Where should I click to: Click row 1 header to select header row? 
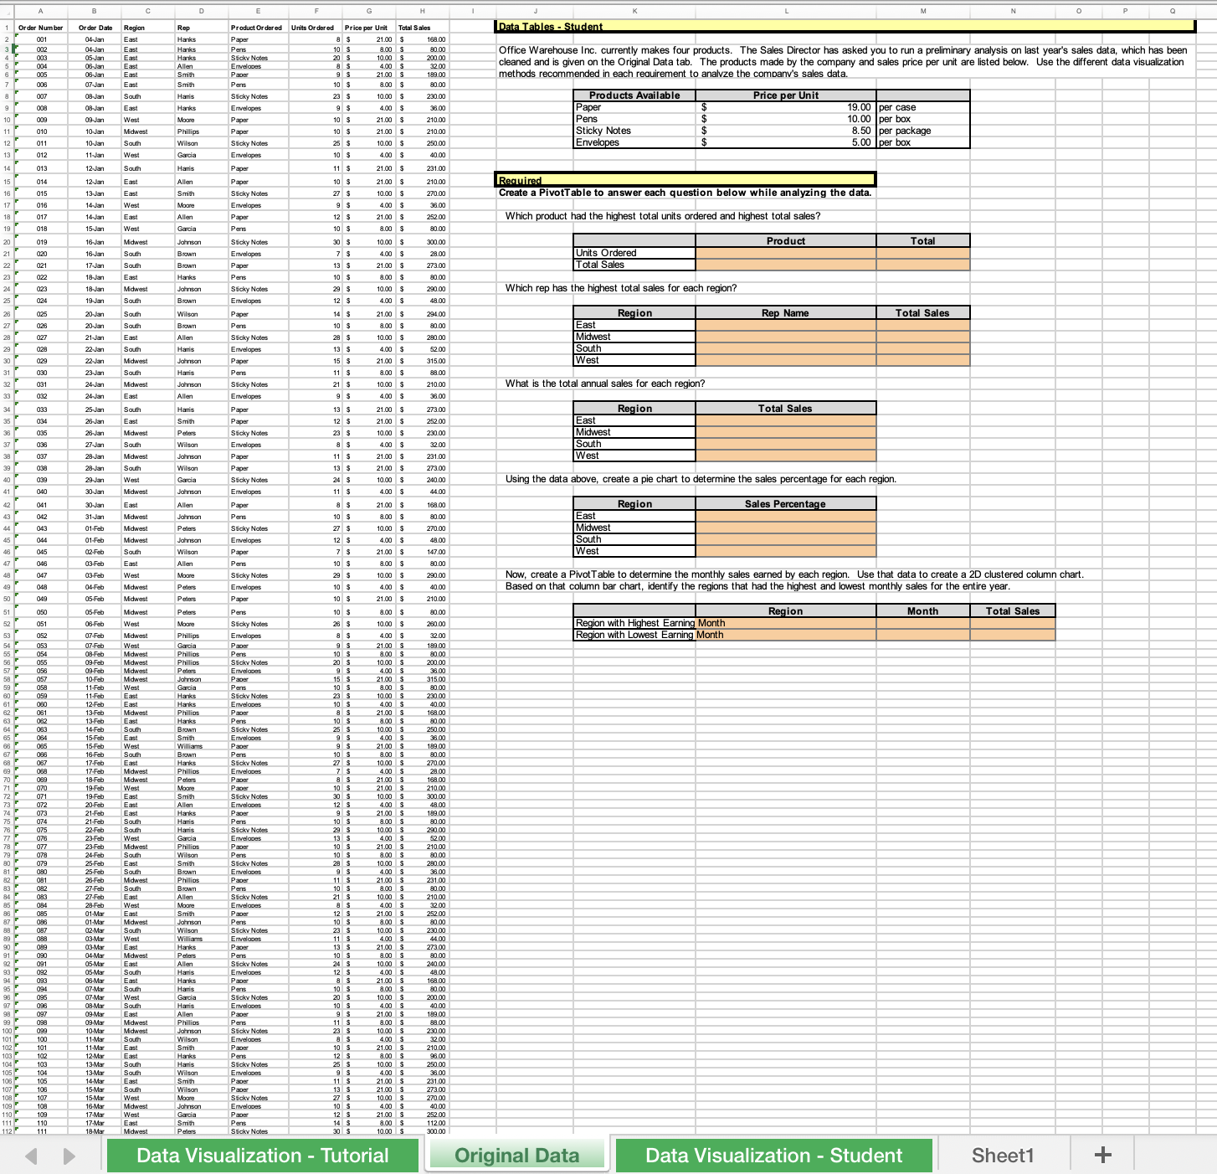point(8,27)
